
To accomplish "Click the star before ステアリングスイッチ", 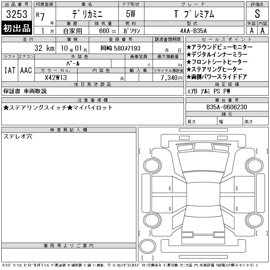I will 6,108.
